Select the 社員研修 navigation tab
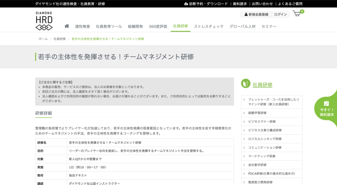This screenshot has width=337, height=185. 180,26
